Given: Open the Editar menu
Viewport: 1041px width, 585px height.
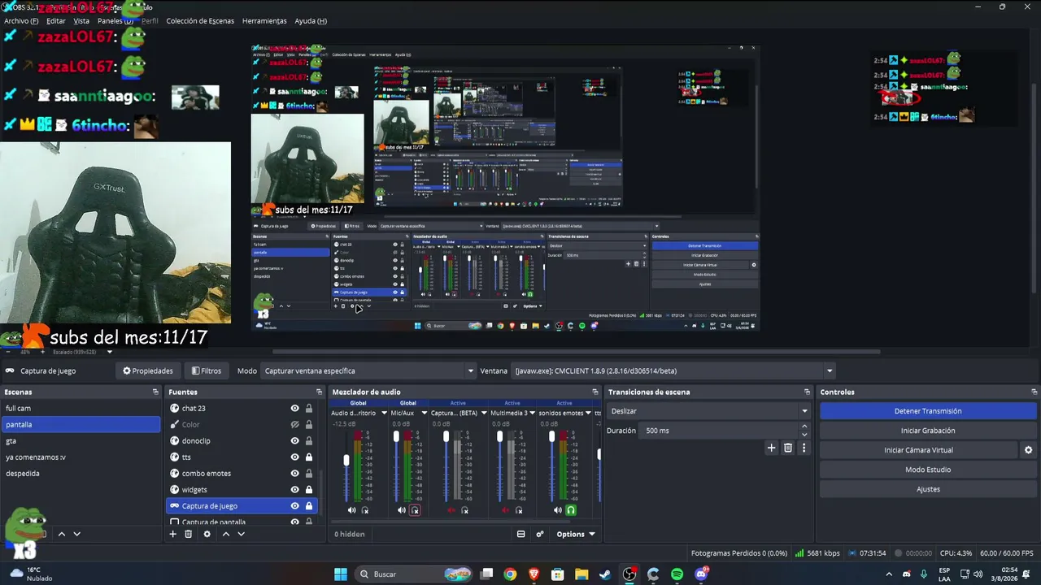Looking at the screenshot, I should pyautogui.click(x=56, y=21).
